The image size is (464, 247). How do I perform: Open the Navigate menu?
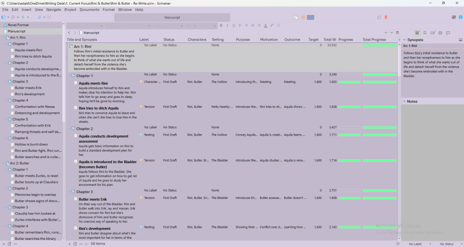53,10
